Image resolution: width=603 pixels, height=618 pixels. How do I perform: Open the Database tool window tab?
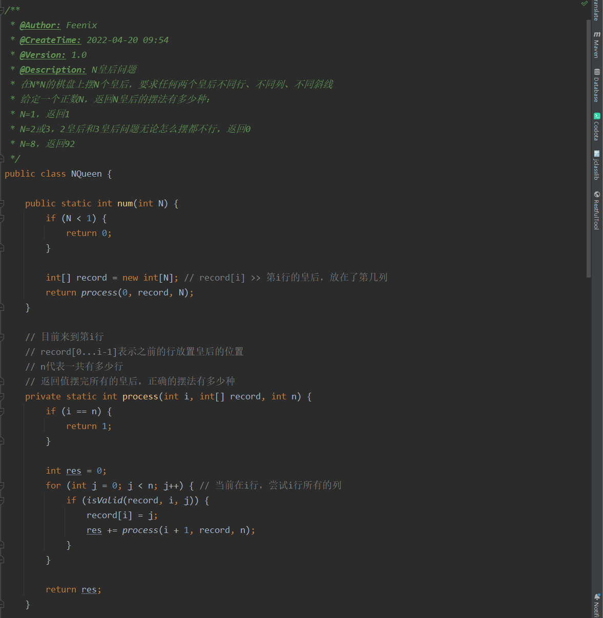coord(597,85)
